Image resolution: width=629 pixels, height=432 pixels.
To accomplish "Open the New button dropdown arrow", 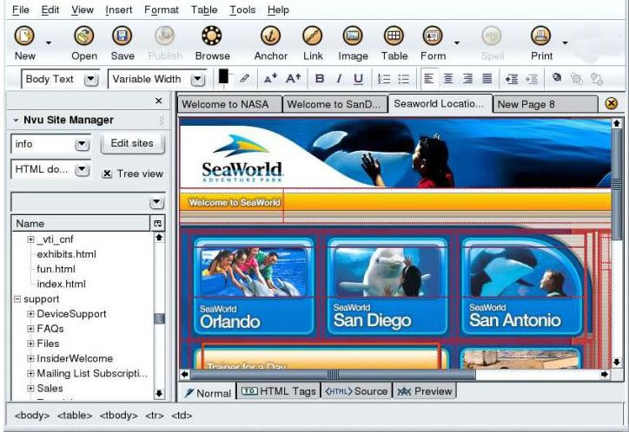I will point(49,43).
